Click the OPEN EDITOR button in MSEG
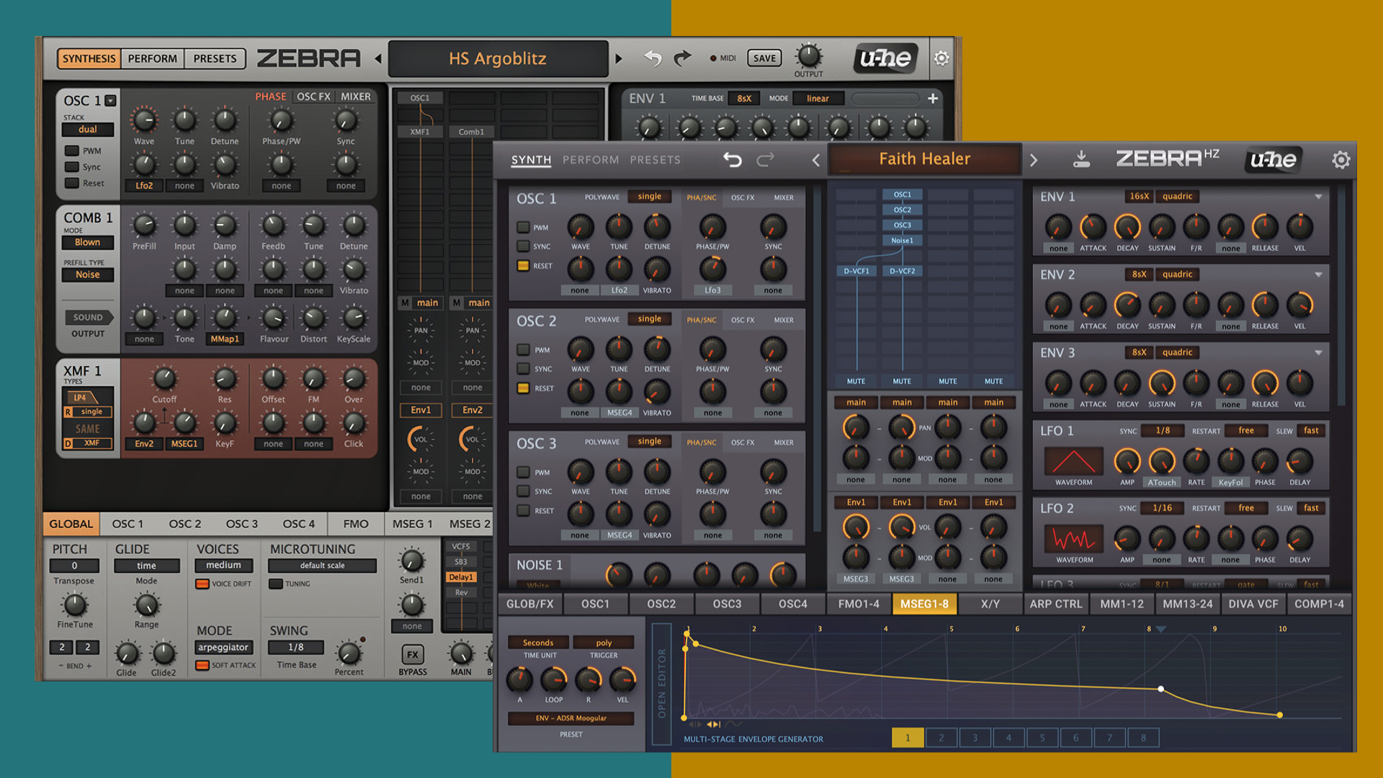This screenshot has width=1383, height=778. tap(661, 684)
